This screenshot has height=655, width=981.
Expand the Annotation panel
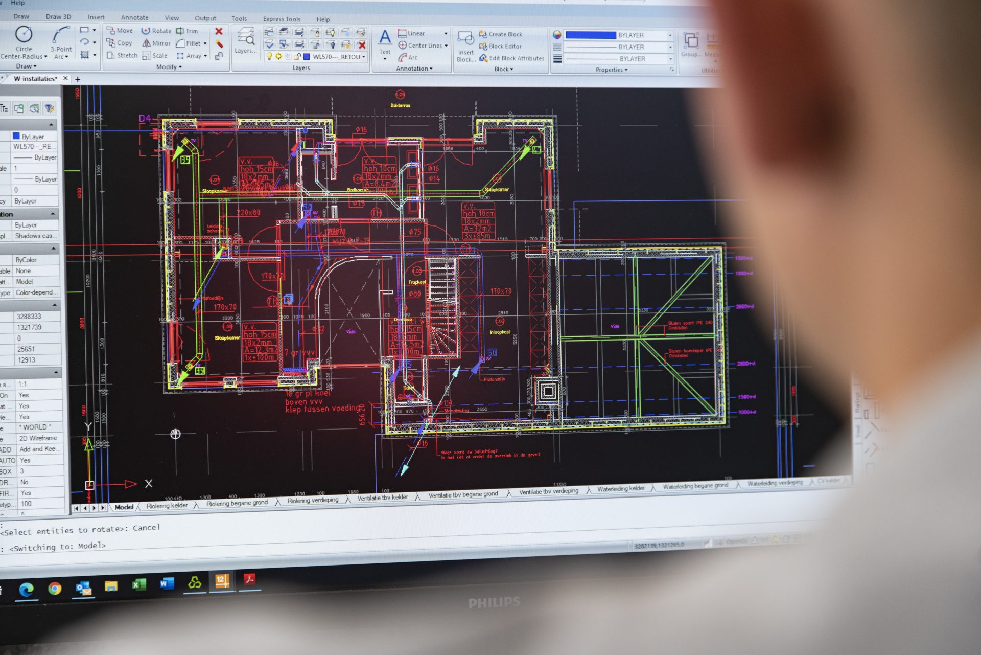tap(414, 69)
